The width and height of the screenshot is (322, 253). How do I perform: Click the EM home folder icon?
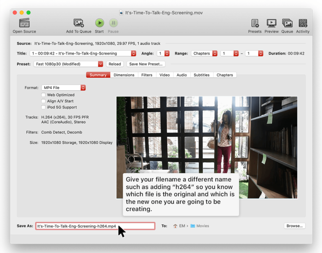click(175, 226)
